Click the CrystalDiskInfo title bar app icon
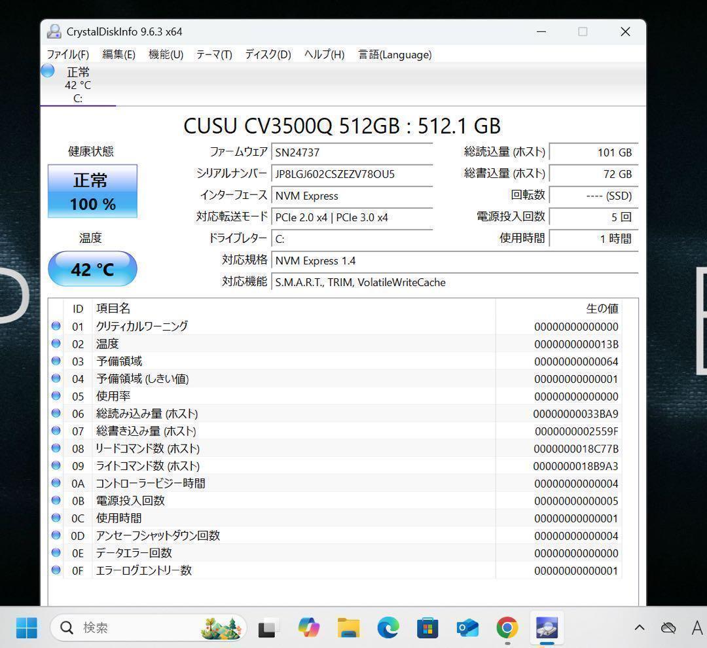Image resolution: width=707 pixels, height=648 pixels. pos(54,31)
